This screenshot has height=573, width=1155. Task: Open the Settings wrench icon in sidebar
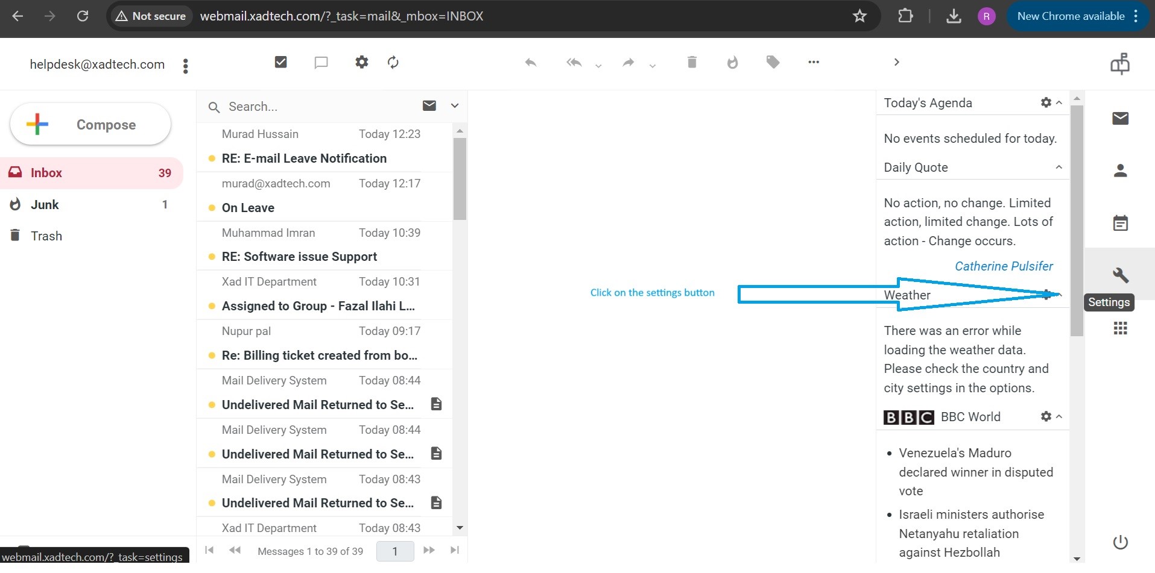pyautogui.click(x=1120, y=275)
